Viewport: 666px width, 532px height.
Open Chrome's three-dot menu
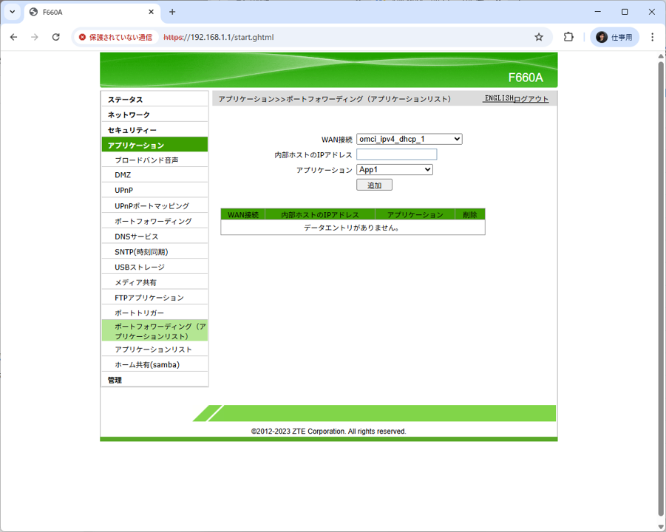(652, 37)
